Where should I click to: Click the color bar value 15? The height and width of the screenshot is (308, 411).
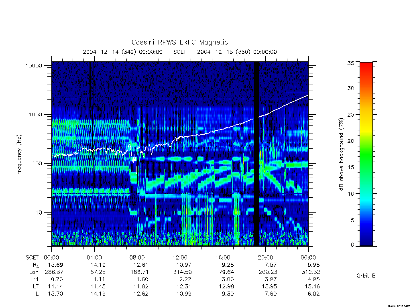350,167
